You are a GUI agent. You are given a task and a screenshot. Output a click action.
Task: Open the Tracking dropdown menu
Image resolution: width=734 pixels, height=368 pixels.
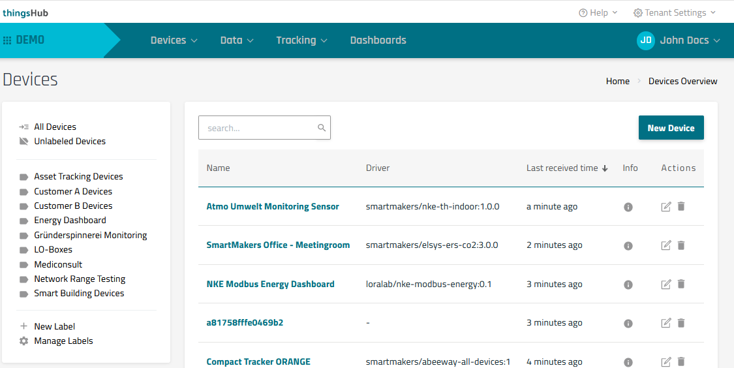(x=301, y=40)
